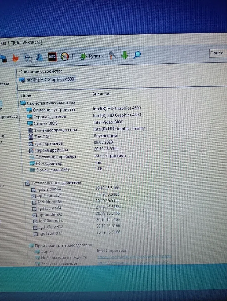Click the green down-arrow update icon
This screenshot has height=301, width=227.
[x=125, y=55]
